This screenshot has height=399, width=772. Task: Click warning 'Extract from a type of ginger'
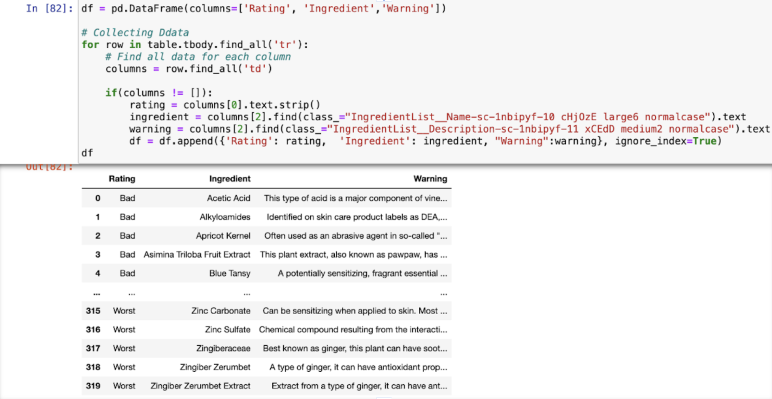359,386
